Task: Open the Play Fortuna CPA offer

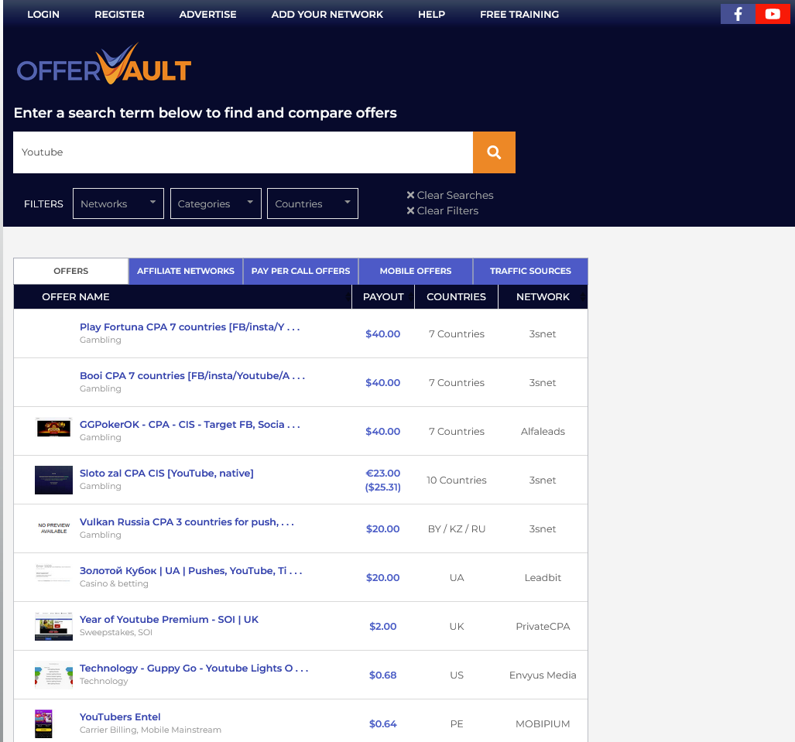Action: [x=190, y=327]
